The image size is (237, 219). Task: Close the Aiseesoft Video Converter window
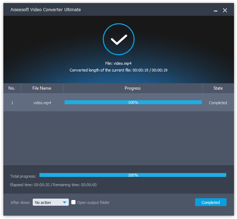tap(225, 10)
